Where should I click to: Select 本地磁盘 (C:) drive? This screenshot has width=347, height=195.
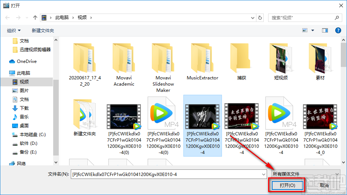click(29, 135)
